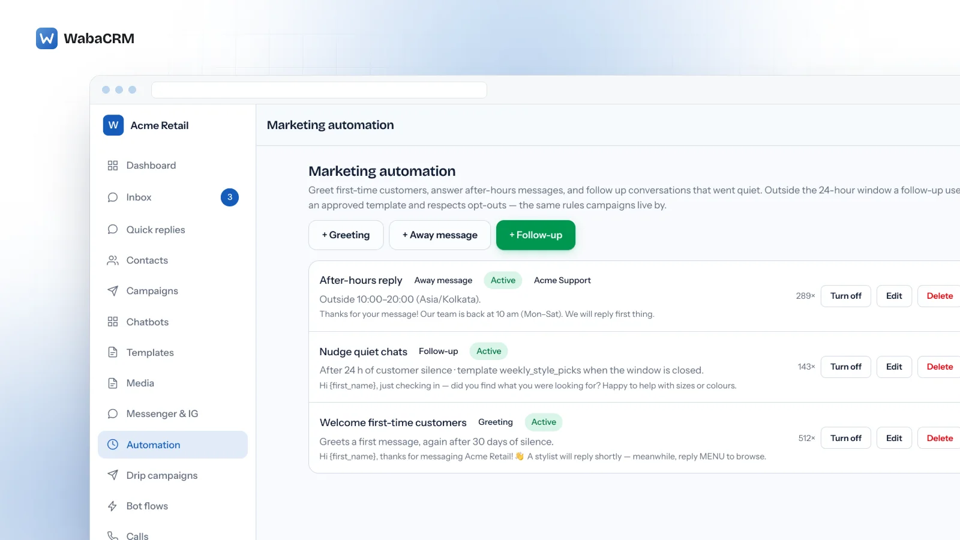Click the Greeting type label on Welcome row
This screenshot has height=540, width=960.
pyautogui.click(x=496, y=422)
